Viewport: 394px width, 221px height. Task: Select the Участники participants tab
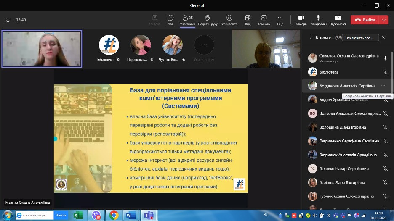coord(187,19)
